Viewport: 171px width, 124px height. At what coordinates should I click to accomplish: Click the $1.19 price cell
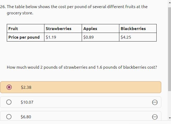[x=51, y=37]
